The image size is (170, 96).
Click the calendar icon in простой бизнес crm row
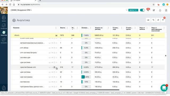coord(54,67)
